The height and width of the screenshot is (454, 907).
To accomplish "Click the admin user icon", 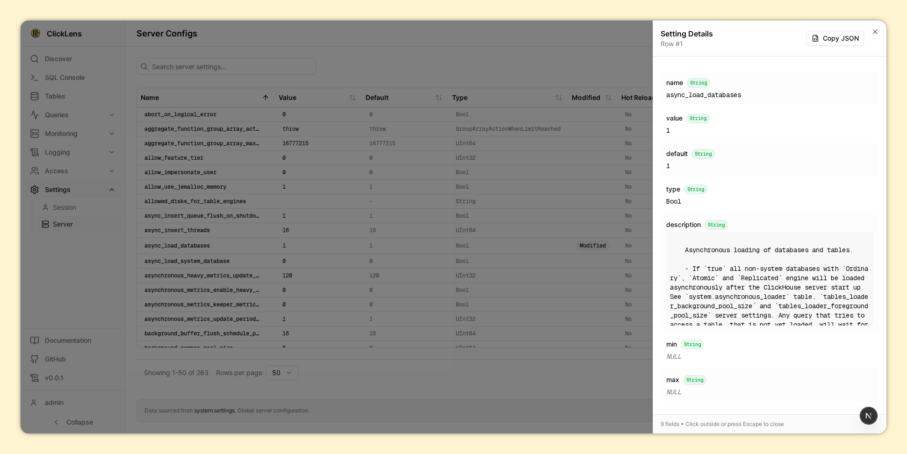I will tap(34, 403).
